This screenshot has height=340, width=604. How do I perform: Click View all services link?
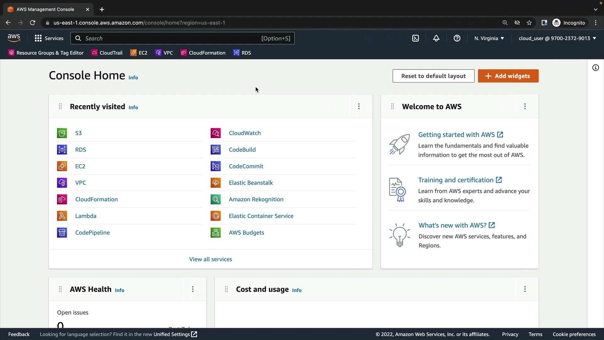click(x=210, y=259)
